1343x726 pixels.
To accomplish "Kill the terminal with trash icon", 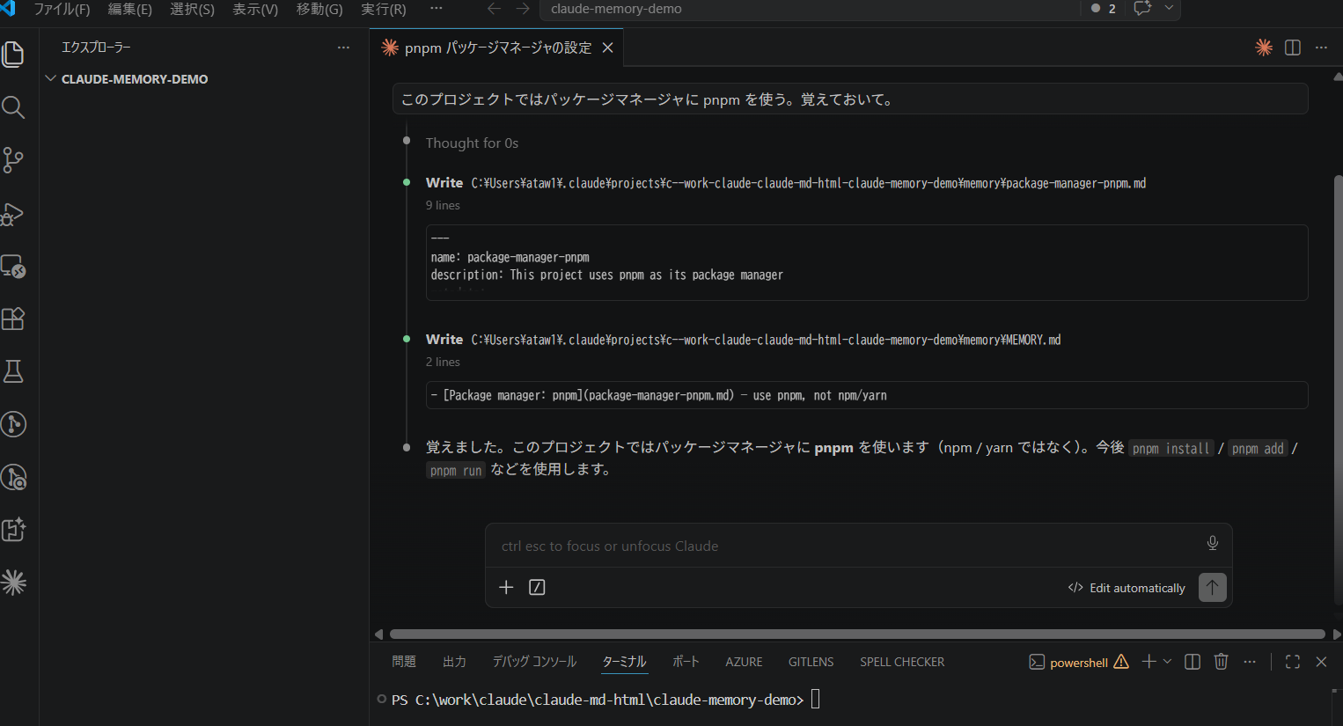I will (1221, 662).
